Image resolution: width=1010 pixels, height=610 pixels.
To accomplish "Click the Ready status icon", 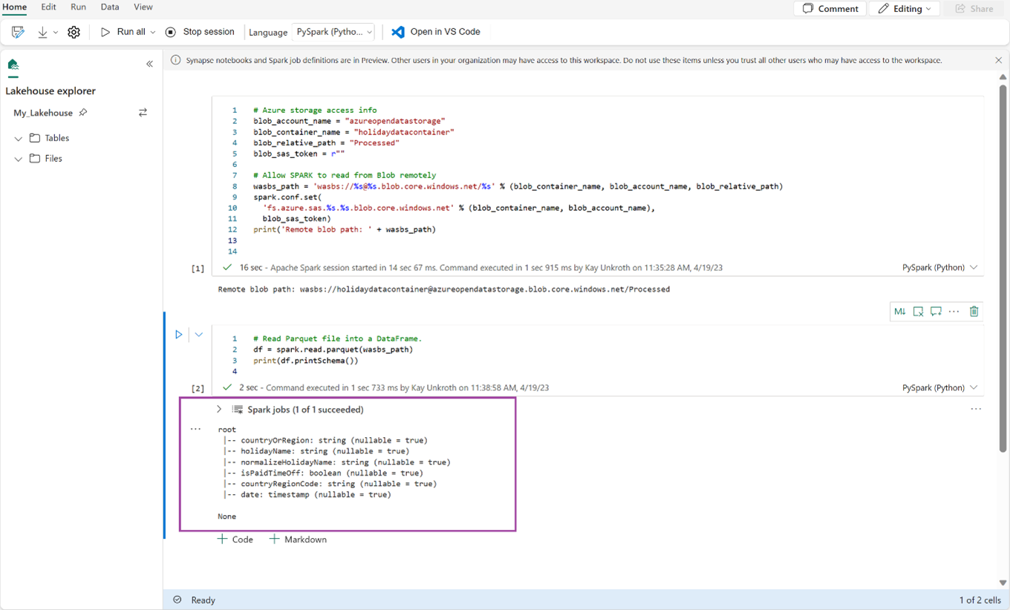I will (x=177, y=600).
